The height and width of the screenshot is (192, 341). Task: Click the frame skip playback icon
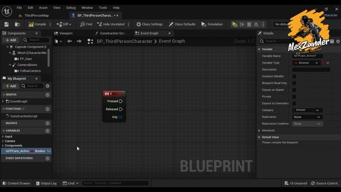(x=242, y=24)
